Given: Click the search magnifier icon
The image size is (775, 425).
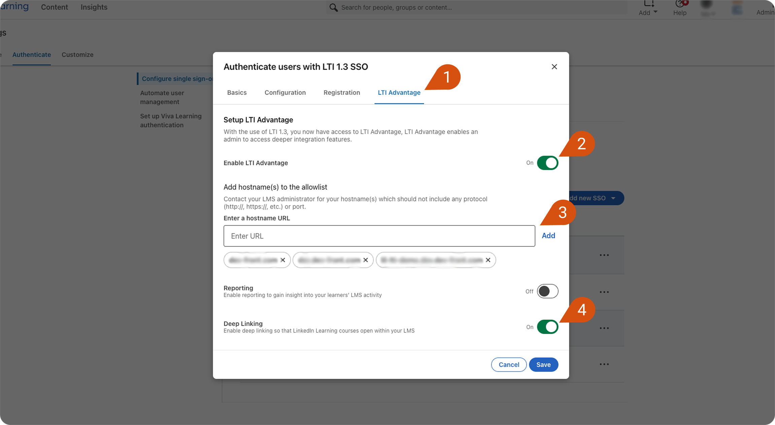Looking at the screenshot, I should click(333, 7).
